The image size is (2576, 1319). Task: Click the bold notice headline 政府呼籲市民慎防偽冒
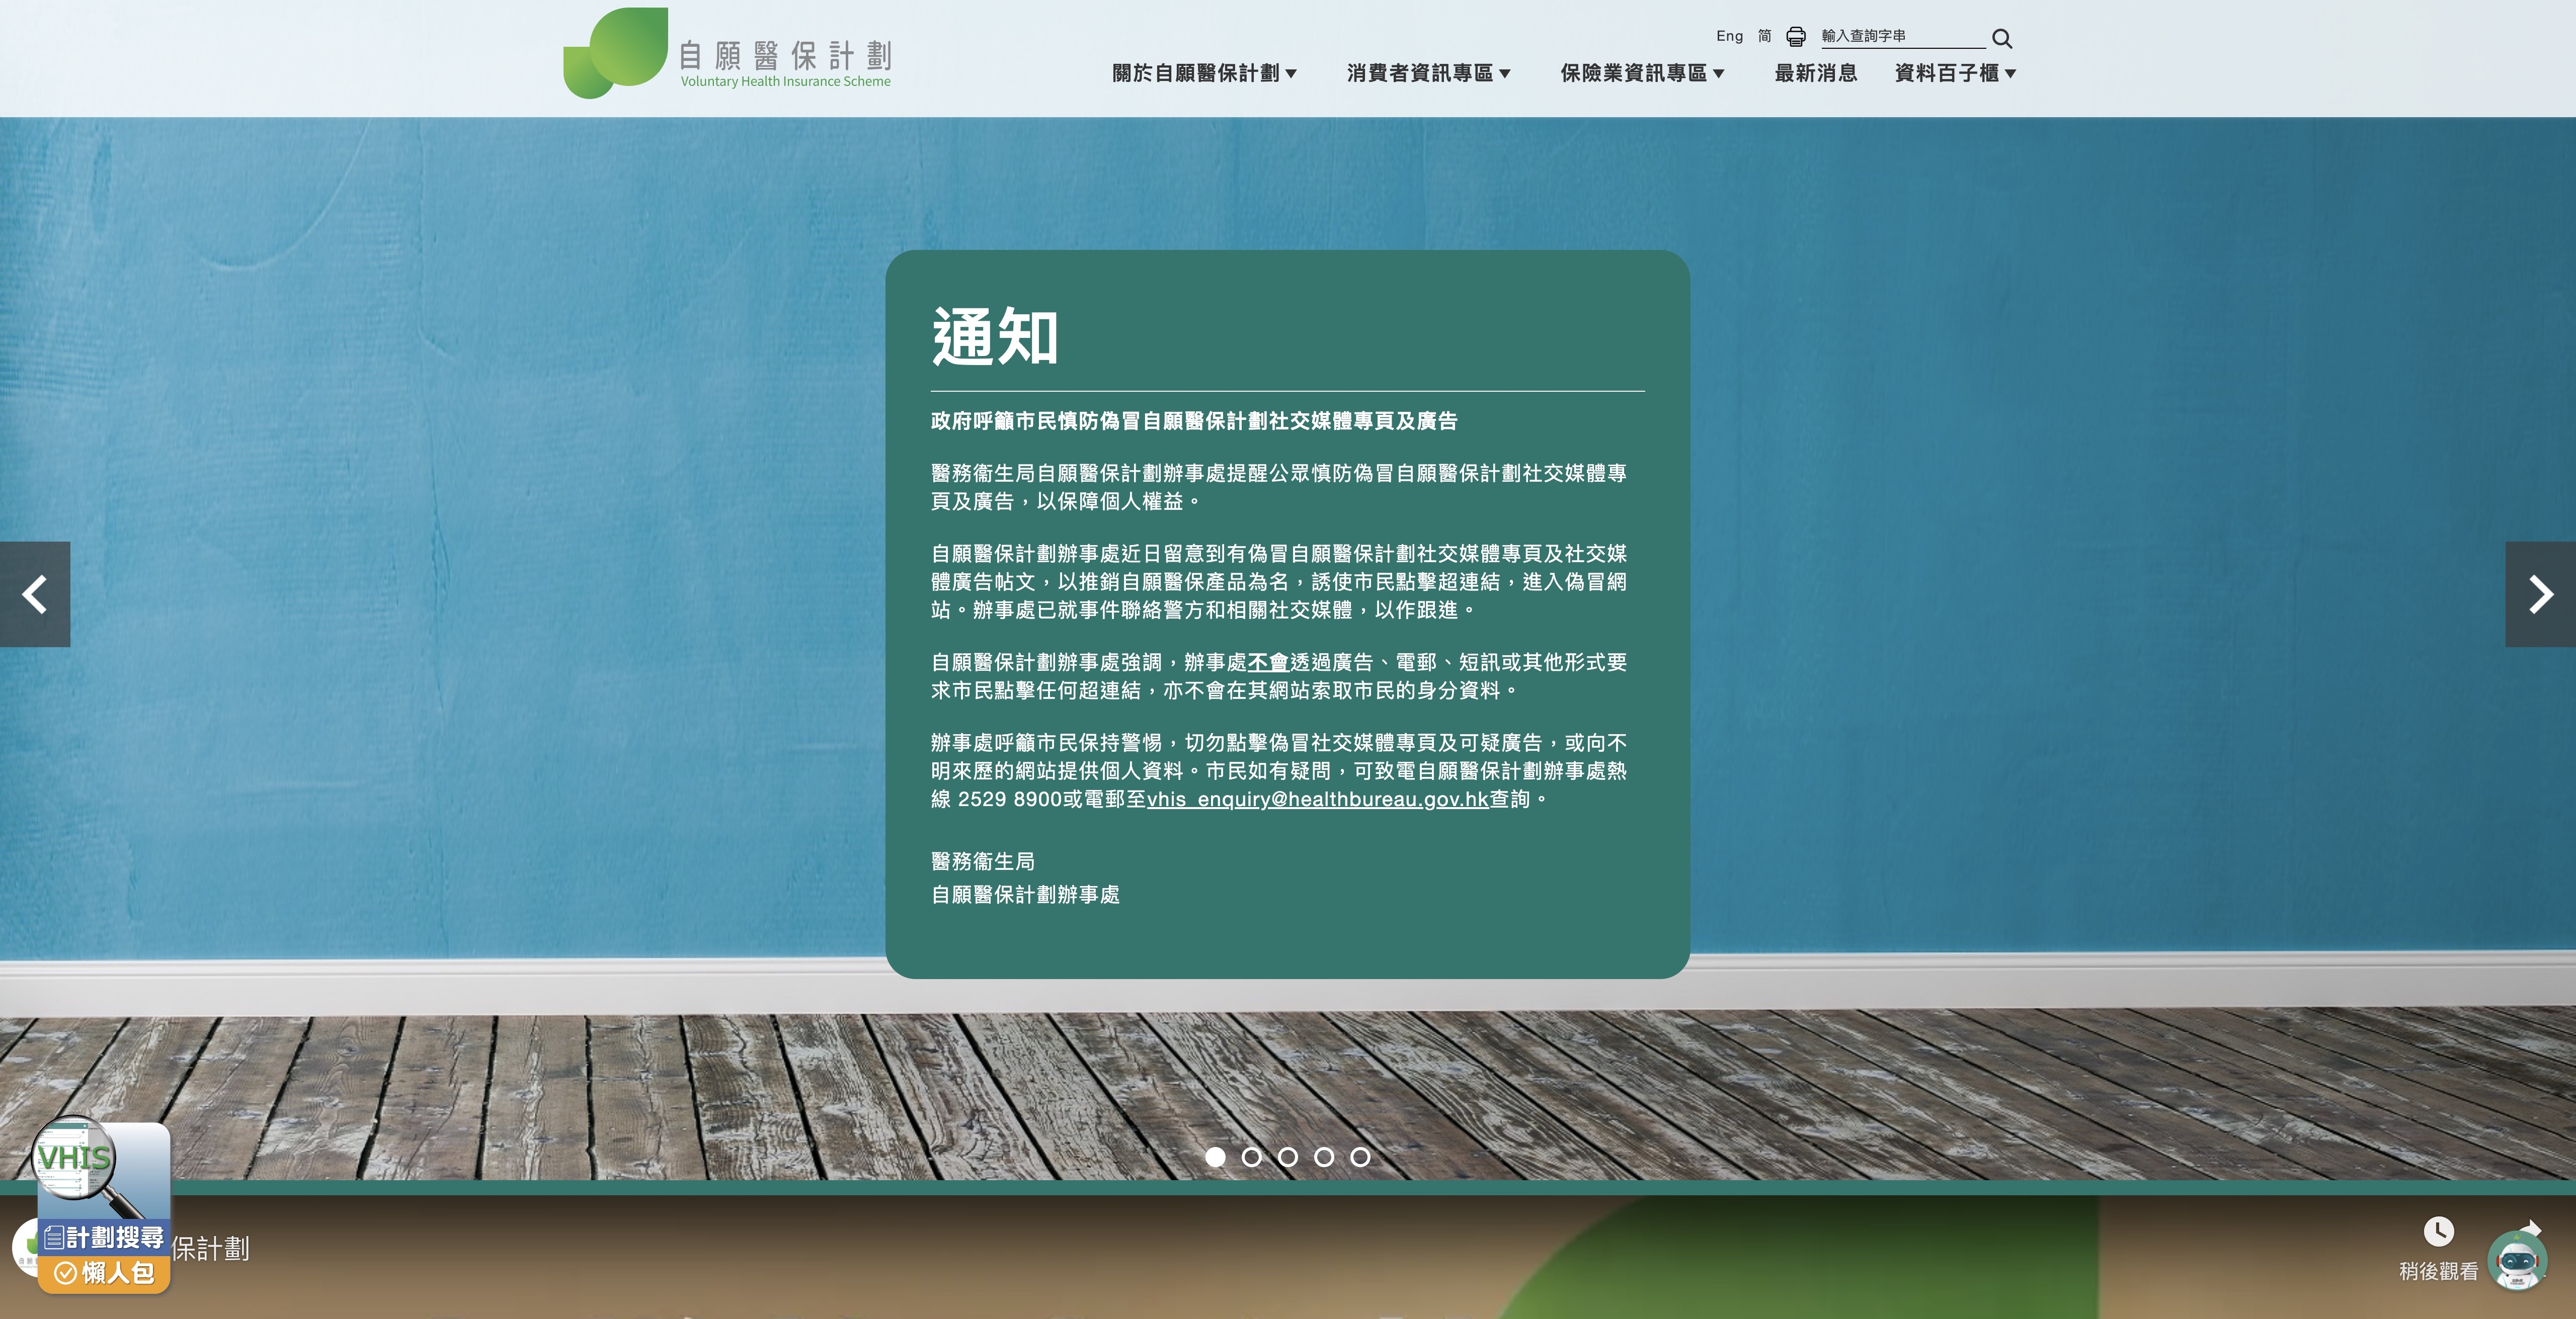1194,421
